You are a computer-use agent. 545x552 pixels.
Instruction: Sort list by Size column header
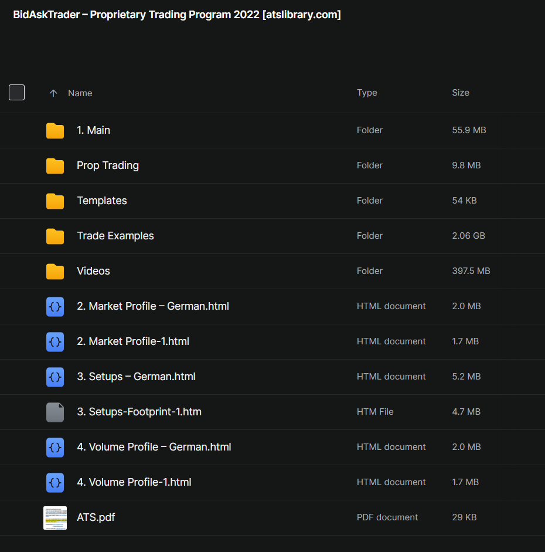click(x=460, y=93)
